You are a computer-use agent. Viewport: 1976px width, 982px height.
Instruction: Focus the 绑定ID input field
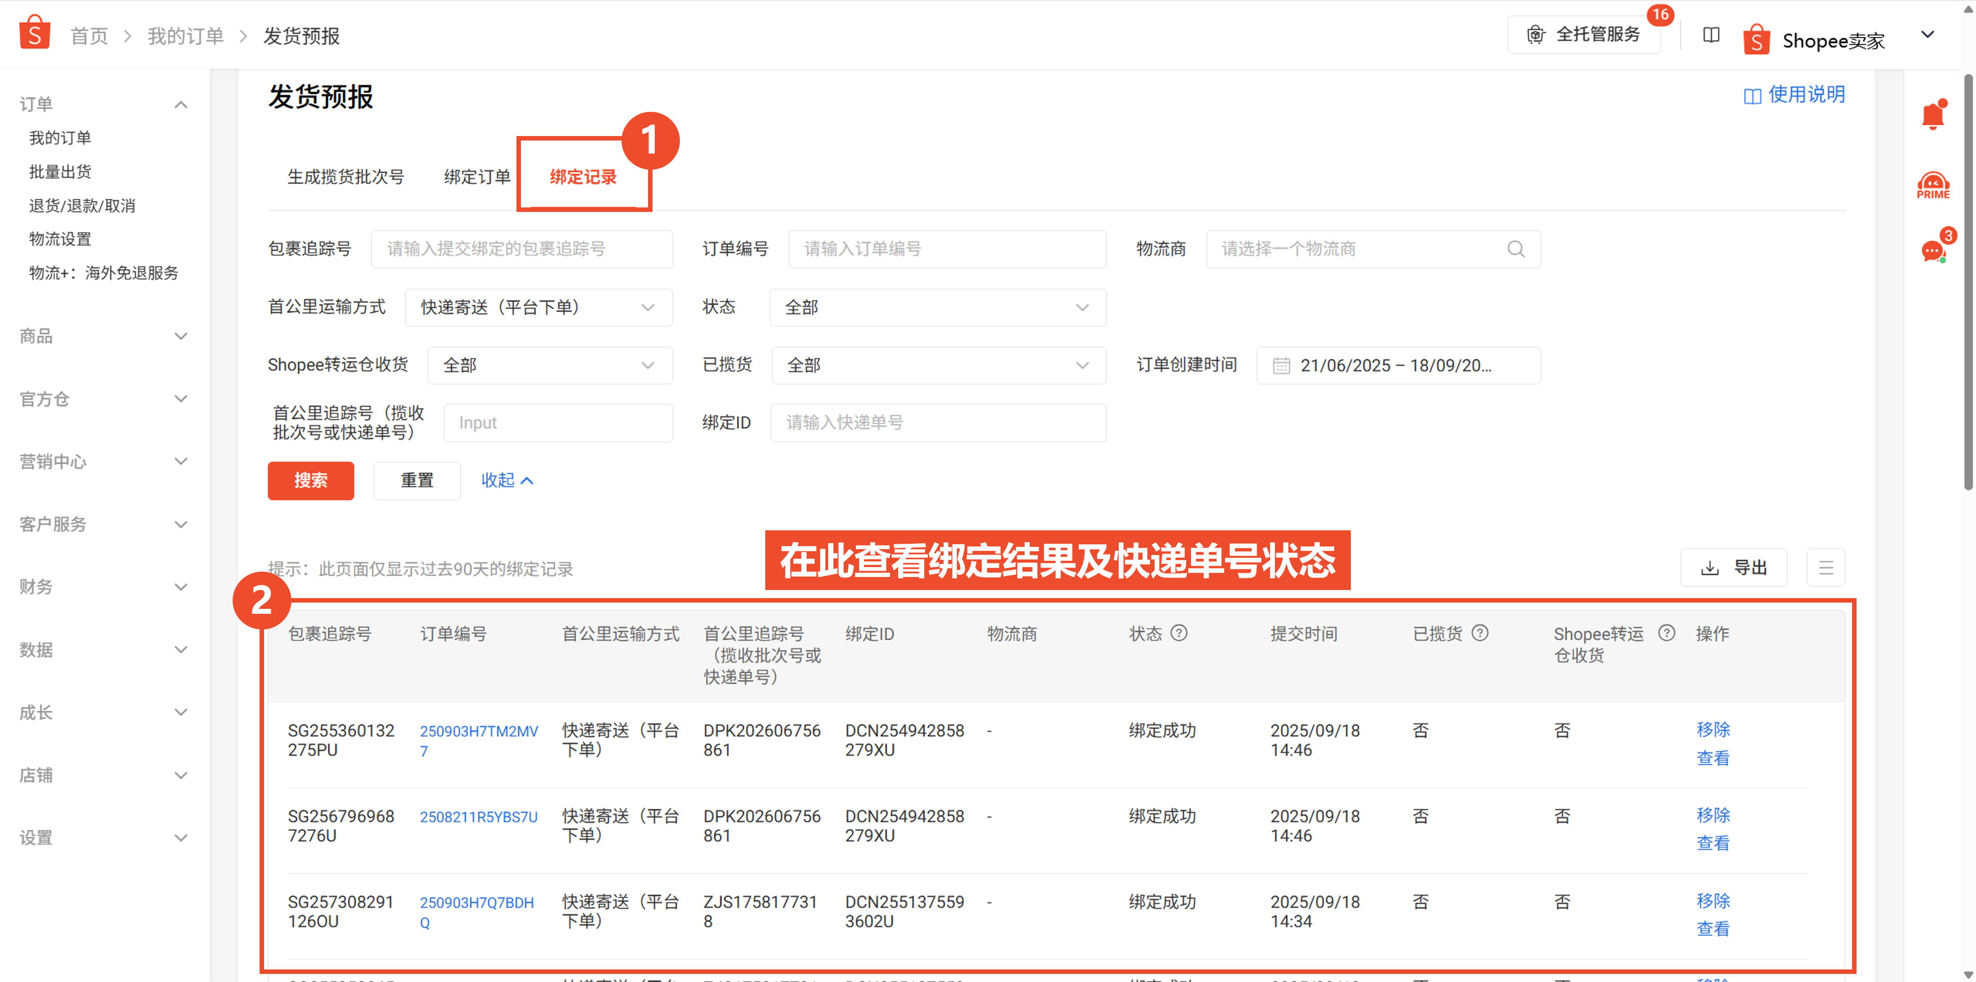[937, 423]
